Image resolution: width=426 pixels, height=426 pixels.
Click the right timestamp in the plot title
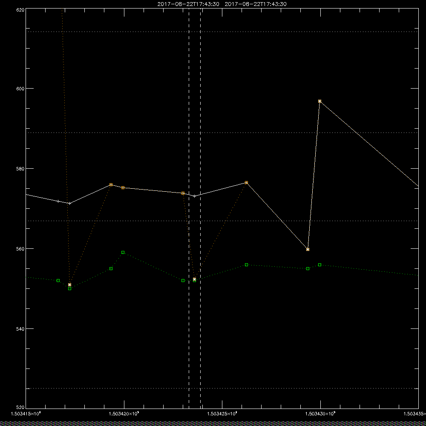tap(256, 4)
